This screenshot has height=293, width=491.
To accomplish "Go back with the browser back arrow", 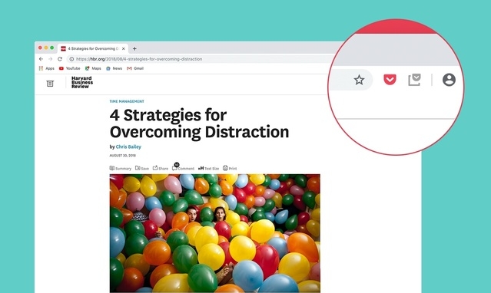I will click(41, 59).
